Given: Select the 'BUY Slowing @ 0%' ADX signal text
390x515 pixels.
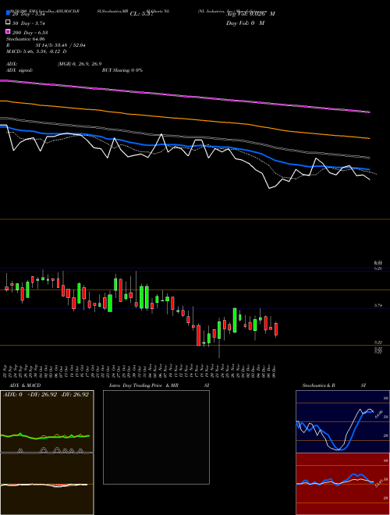Looking at the screenshot, I should click(x=122, y=70).
